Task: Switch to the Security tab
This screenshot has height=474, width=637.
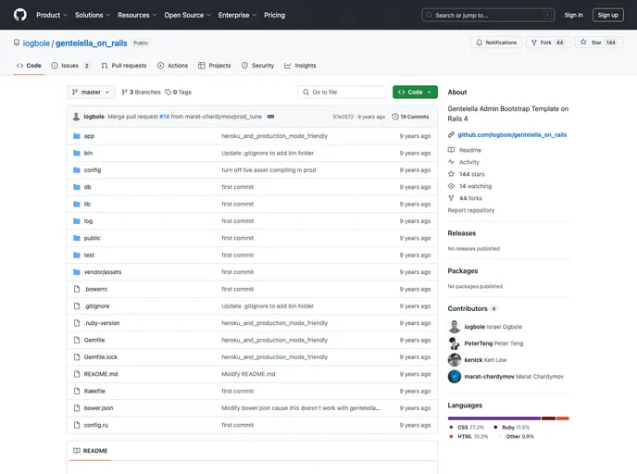Action: point(257,66)
